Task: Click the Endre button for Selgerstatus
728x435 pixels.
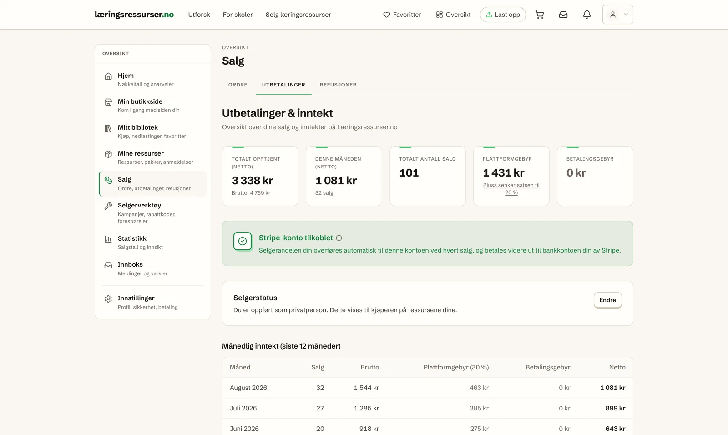Action: pos(607,300)
